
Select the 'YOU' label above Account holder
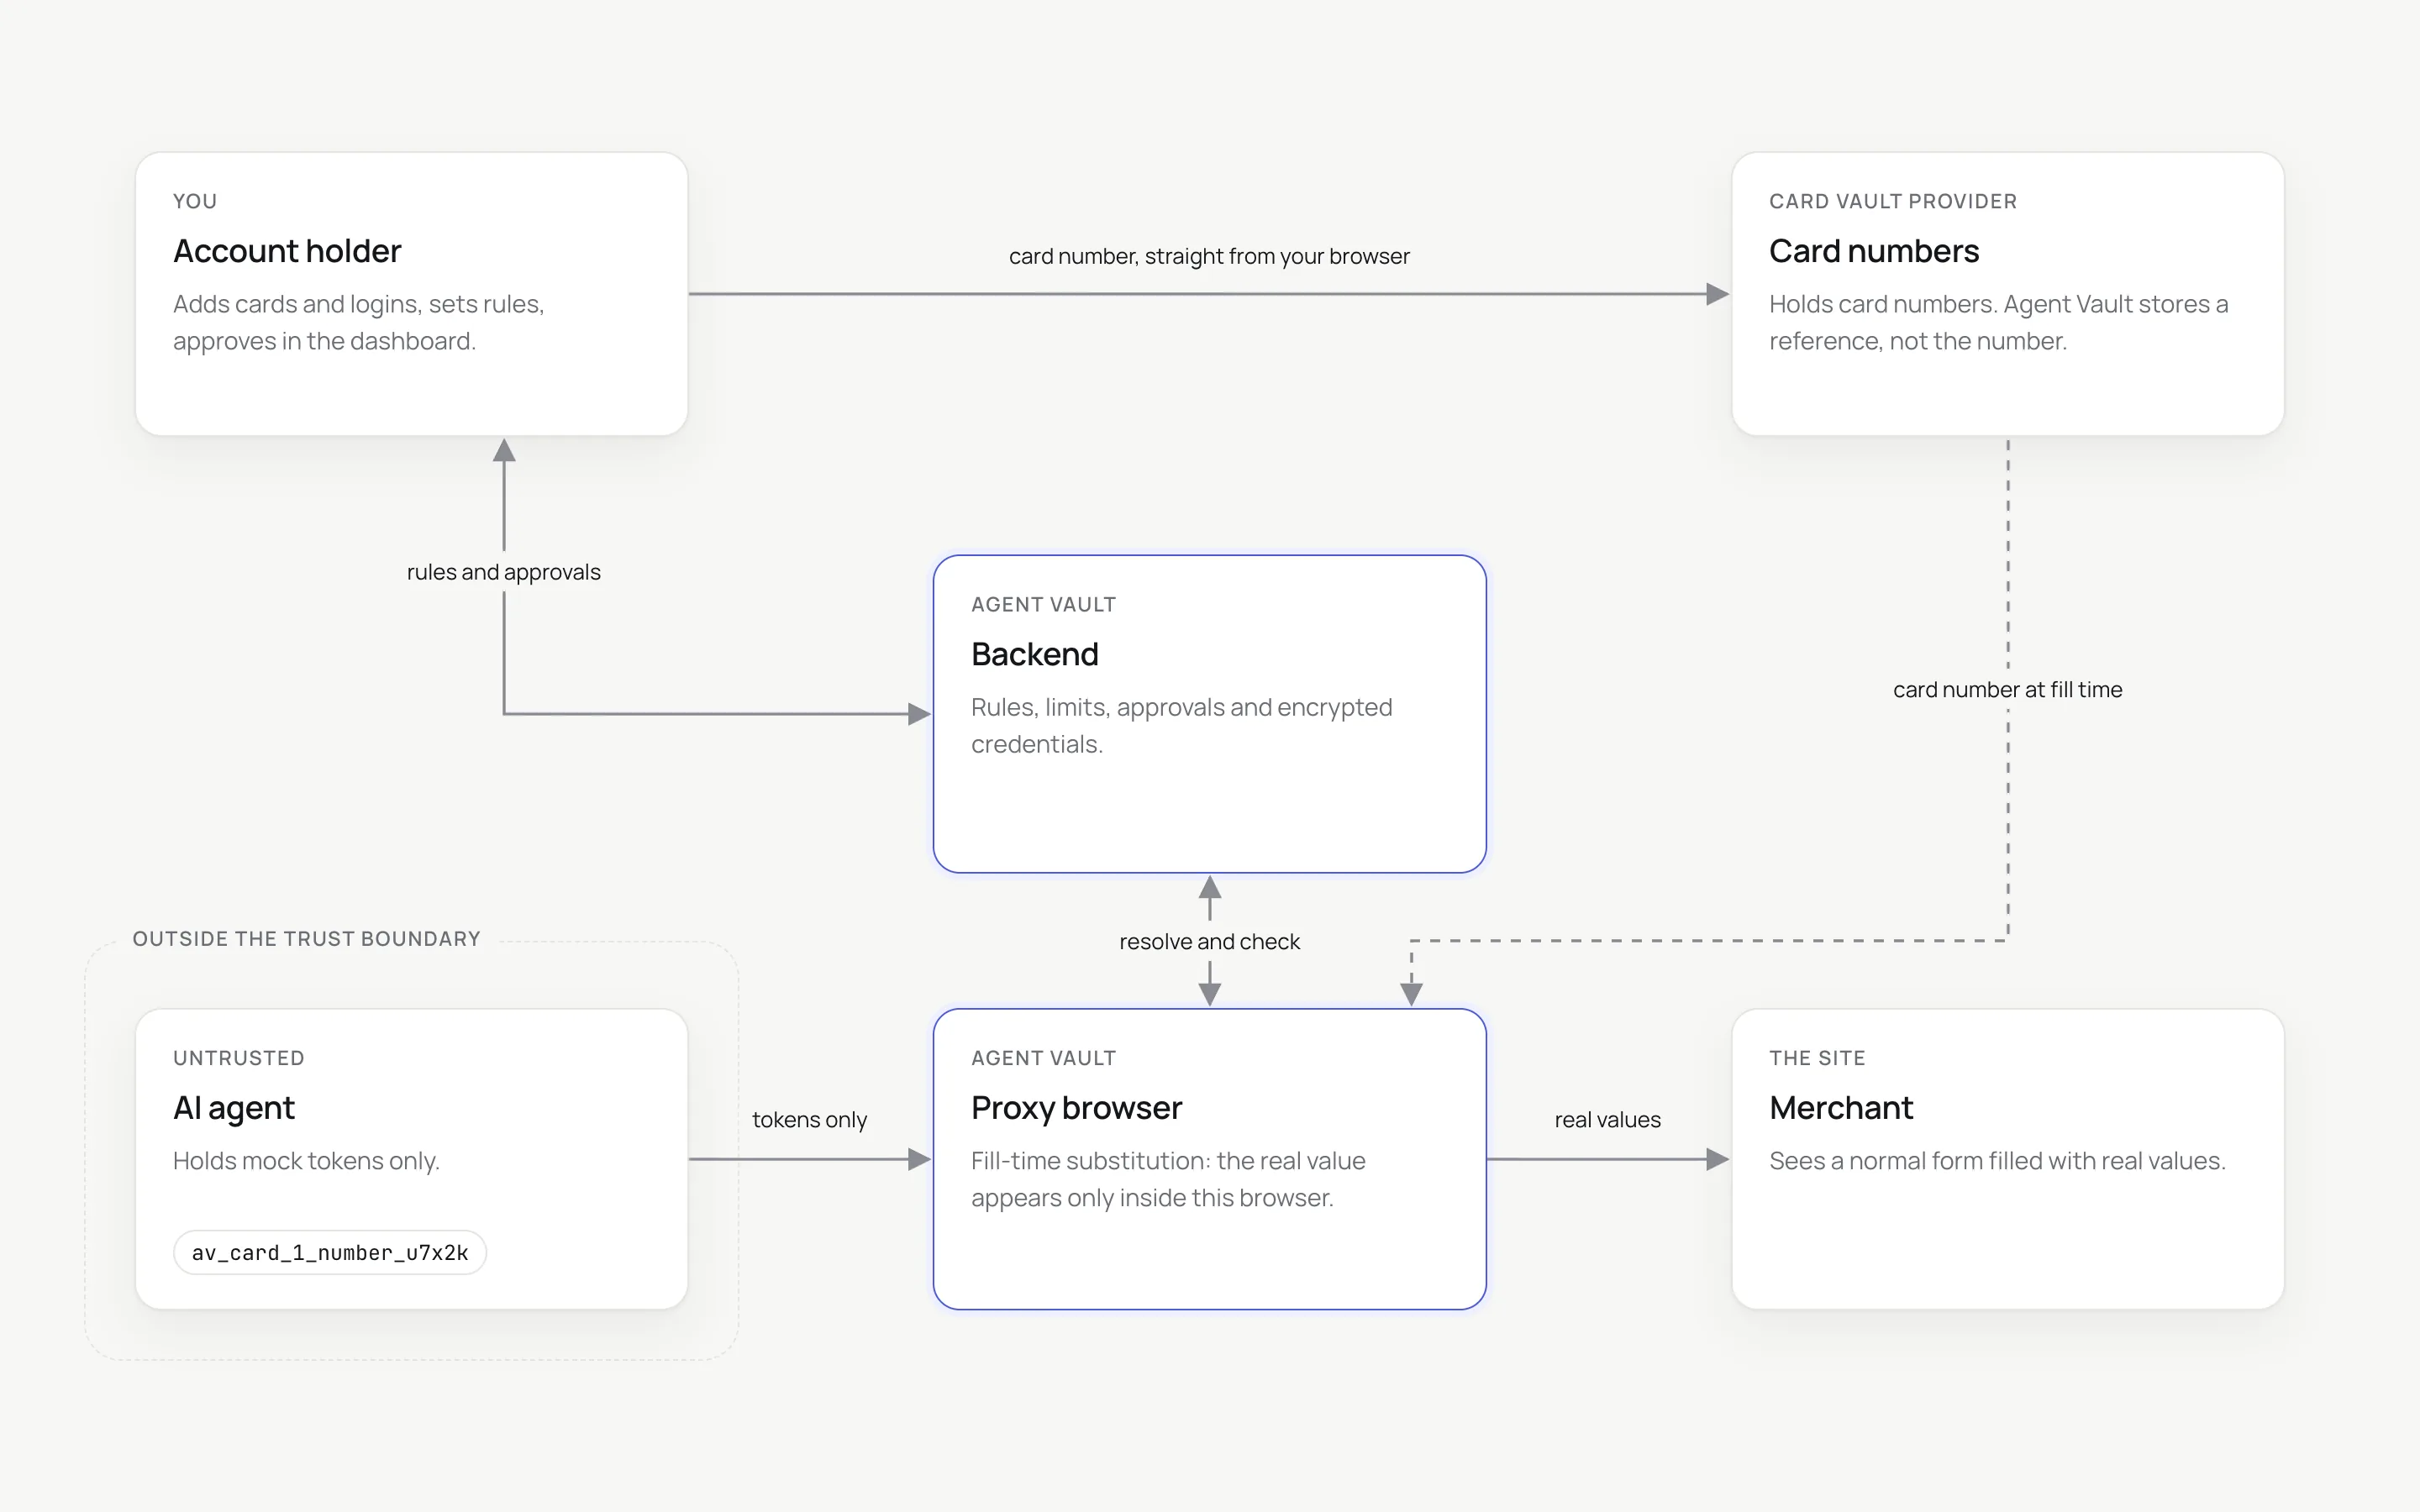pos(195,201)
